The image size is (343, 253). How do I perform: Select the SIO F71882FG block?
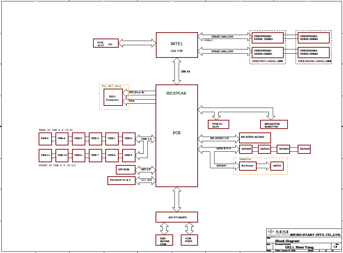click(177, 217)
